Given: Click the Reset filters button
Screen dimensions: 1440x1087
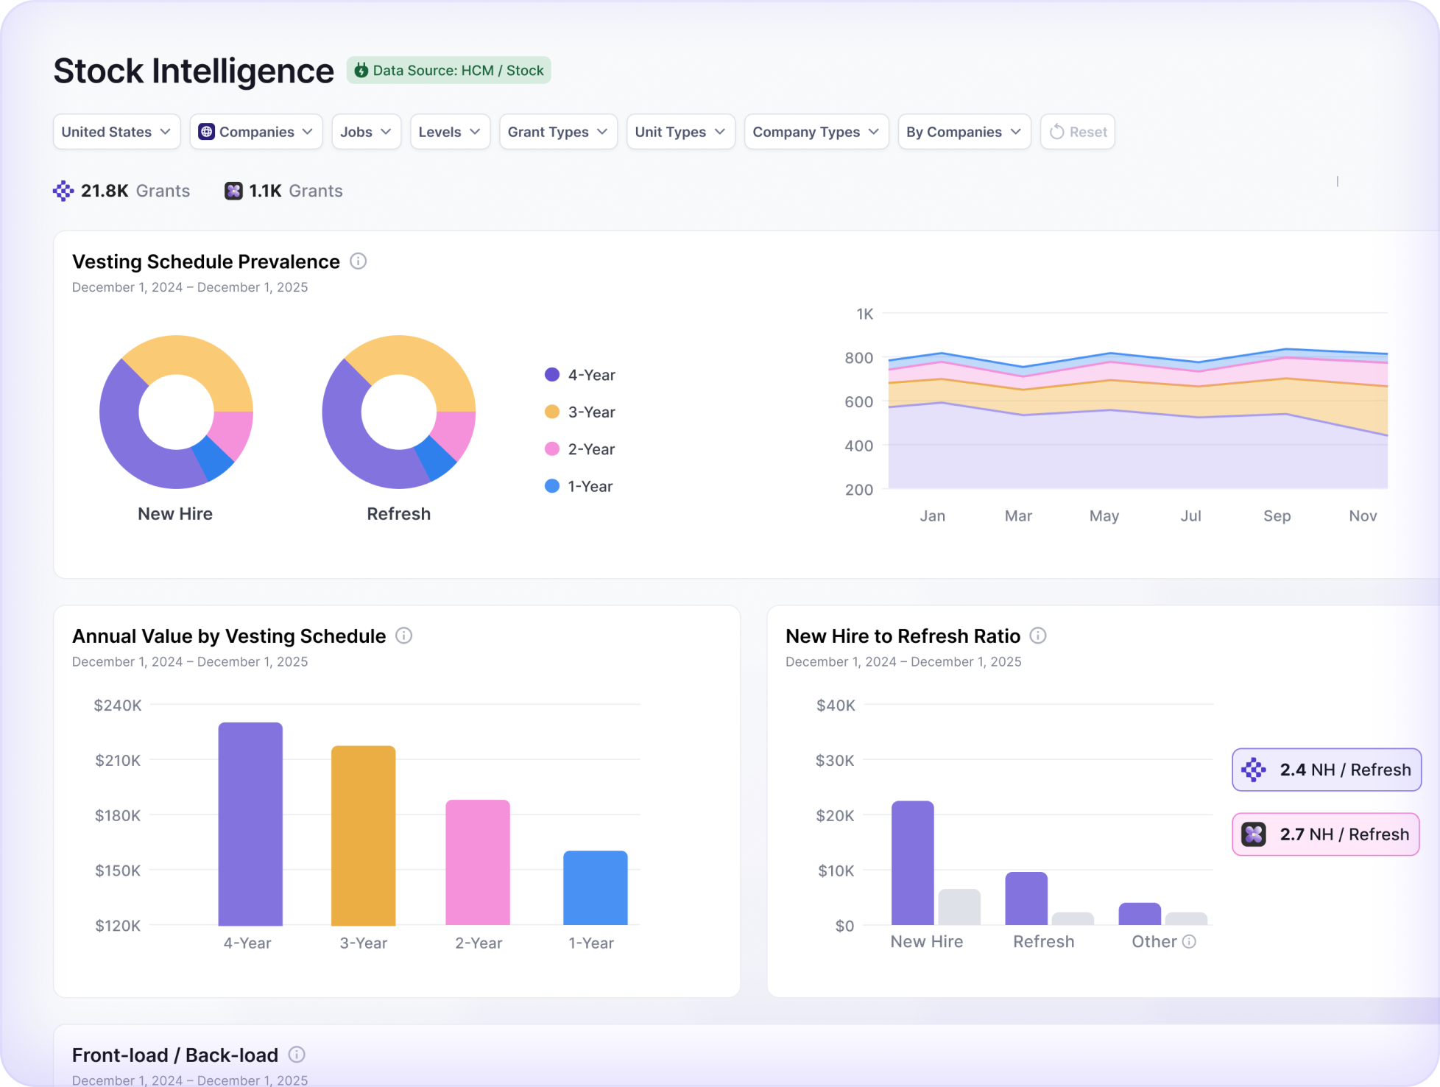Looking at the screenshot, I should click(x=1077, y=132).
